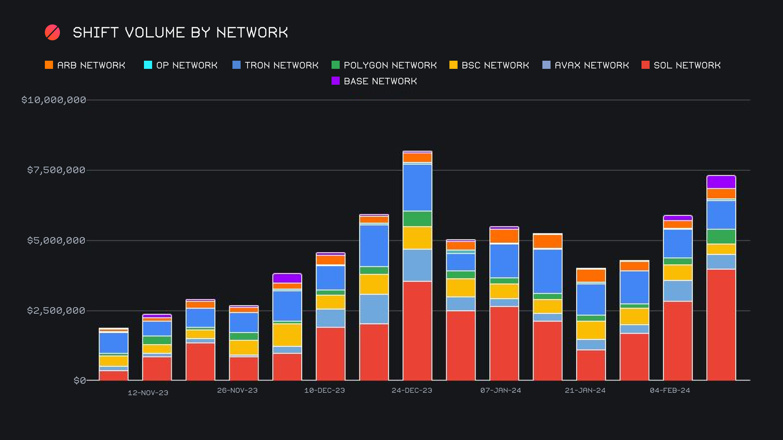Click the AVAX Network legend swatch
The width and height of the screenshot is (783, 440).
click(546, 65)
